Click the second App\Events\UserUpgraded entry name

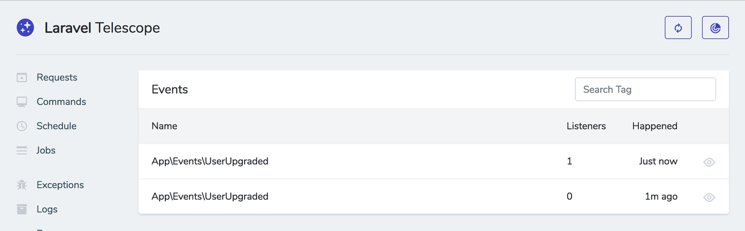click(x=210, y=196)
